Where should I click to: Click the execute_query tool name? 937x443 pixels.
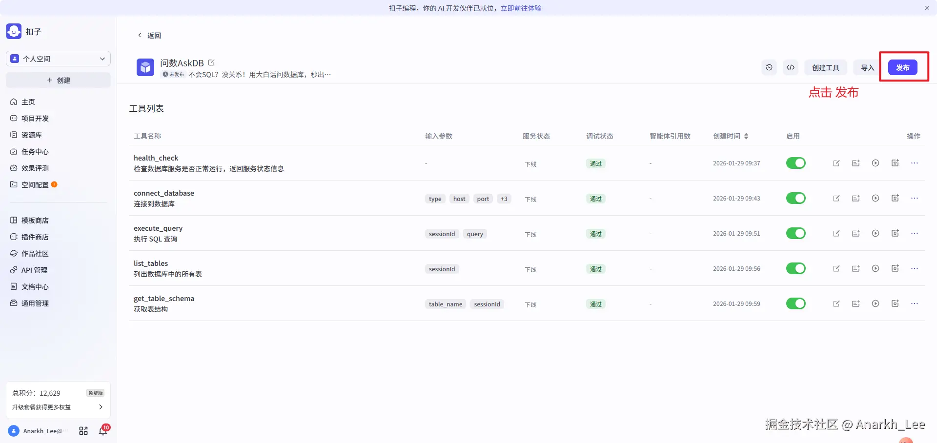click(158, 228)
